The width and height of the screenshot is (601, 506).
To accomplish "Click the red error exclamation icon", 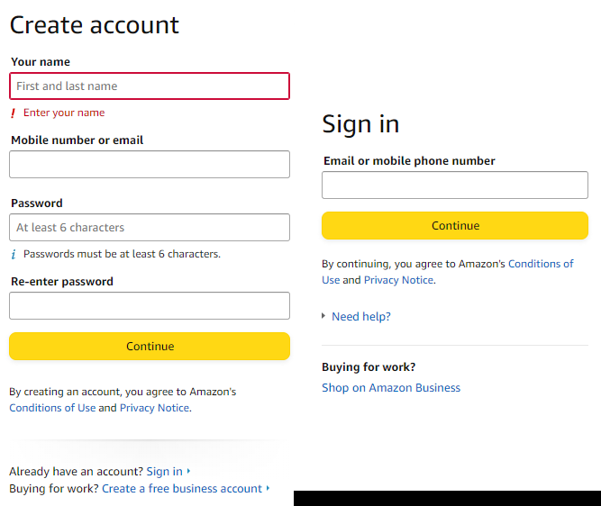I will click(x=14, y=113).
